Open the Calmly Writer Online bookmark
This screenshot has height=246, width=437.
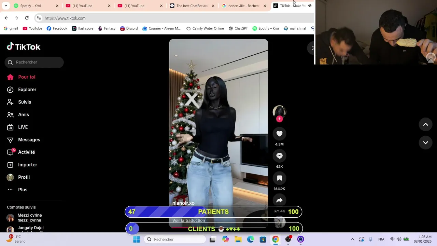[205, 28]
